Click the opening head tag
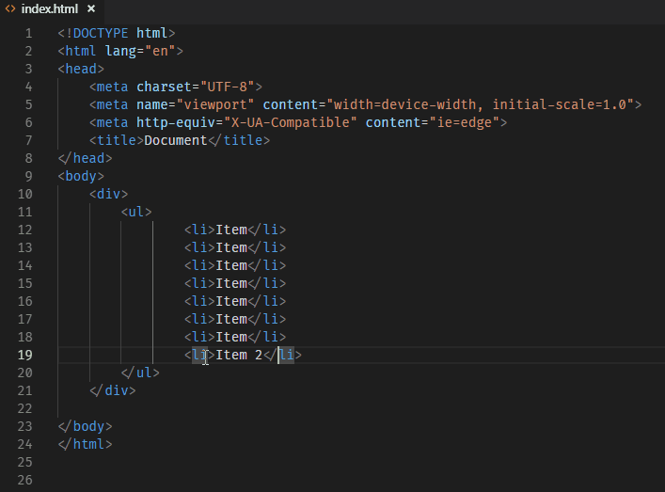 click(81, 69)
